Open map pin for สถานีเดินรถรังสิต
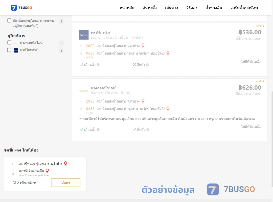The image size is (273, 202). click(x=47, y=171)
